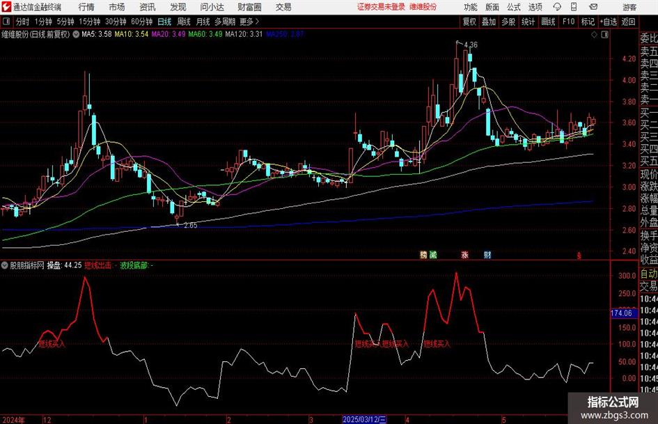Open the 财富圈 menu
The height and width of the screenshot is (424, 658).
pos(249,7)
